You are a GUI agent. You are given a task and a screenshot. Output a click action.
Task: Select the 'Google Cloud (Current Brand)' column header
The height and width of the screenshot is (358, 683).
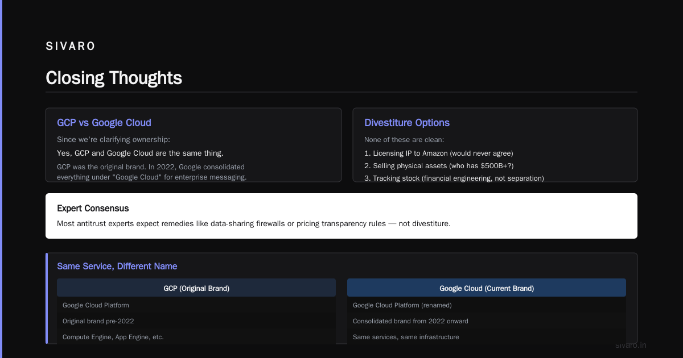pos(487,288)
